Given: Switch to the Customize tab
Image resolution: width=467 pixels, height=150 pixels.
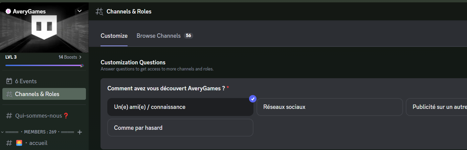Looking at the screenshot, I should 114,36.
